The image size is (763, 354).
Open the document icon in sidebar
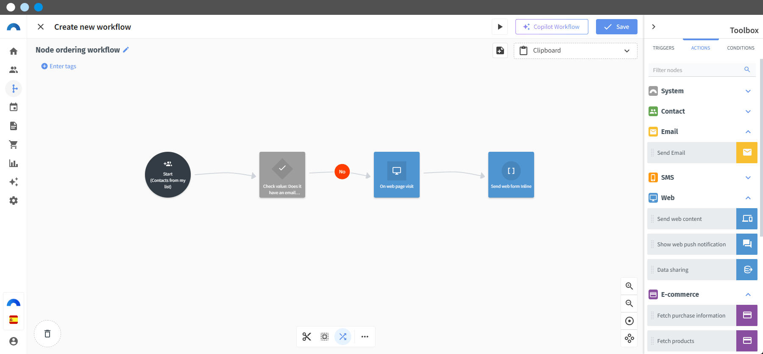[x=14, y=126]
